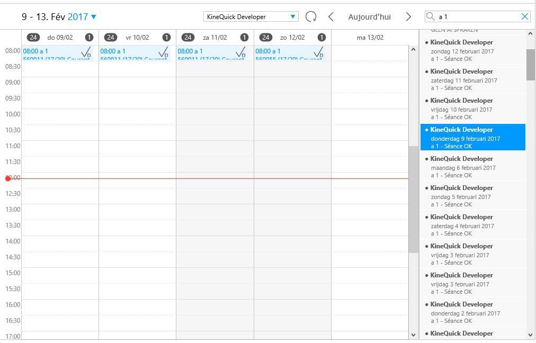Click the 'do 09/02' day header label
The width and height of the screenshot is (536, 343).
[60, 38]
